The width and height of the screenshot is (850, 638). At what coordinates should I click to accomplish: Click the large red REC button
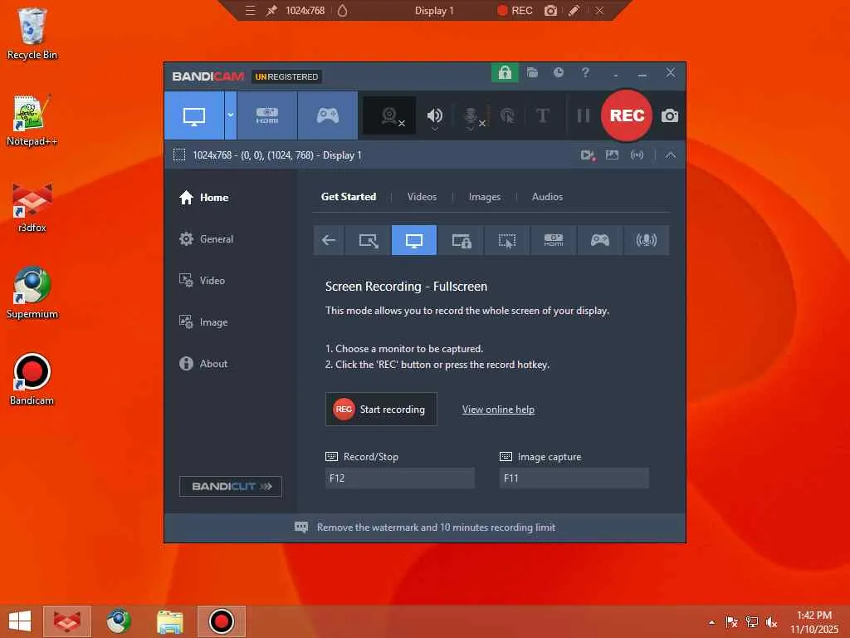pos(627,115)
